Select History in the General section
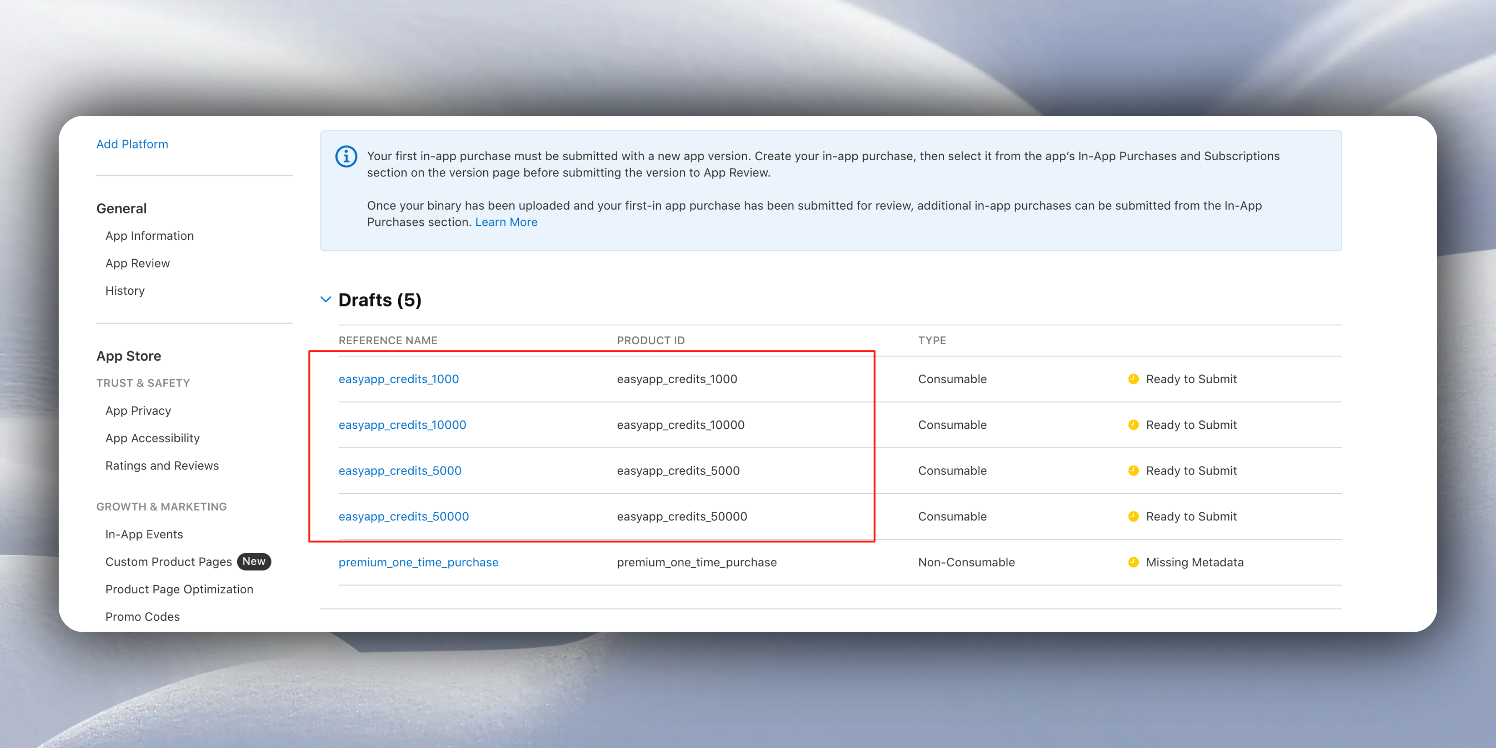The height and width of the screenshot is (748, 1496). click(x=125, y=291)
